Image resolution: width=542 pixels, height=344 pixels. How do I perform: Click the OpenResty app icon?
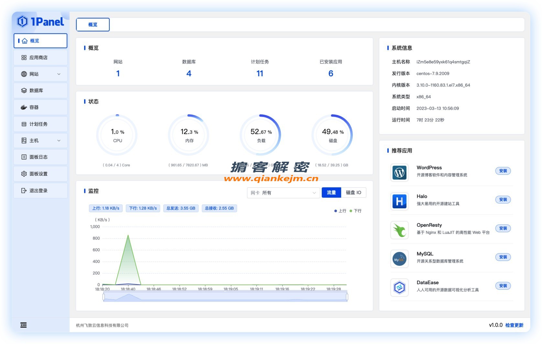[399, 230]
